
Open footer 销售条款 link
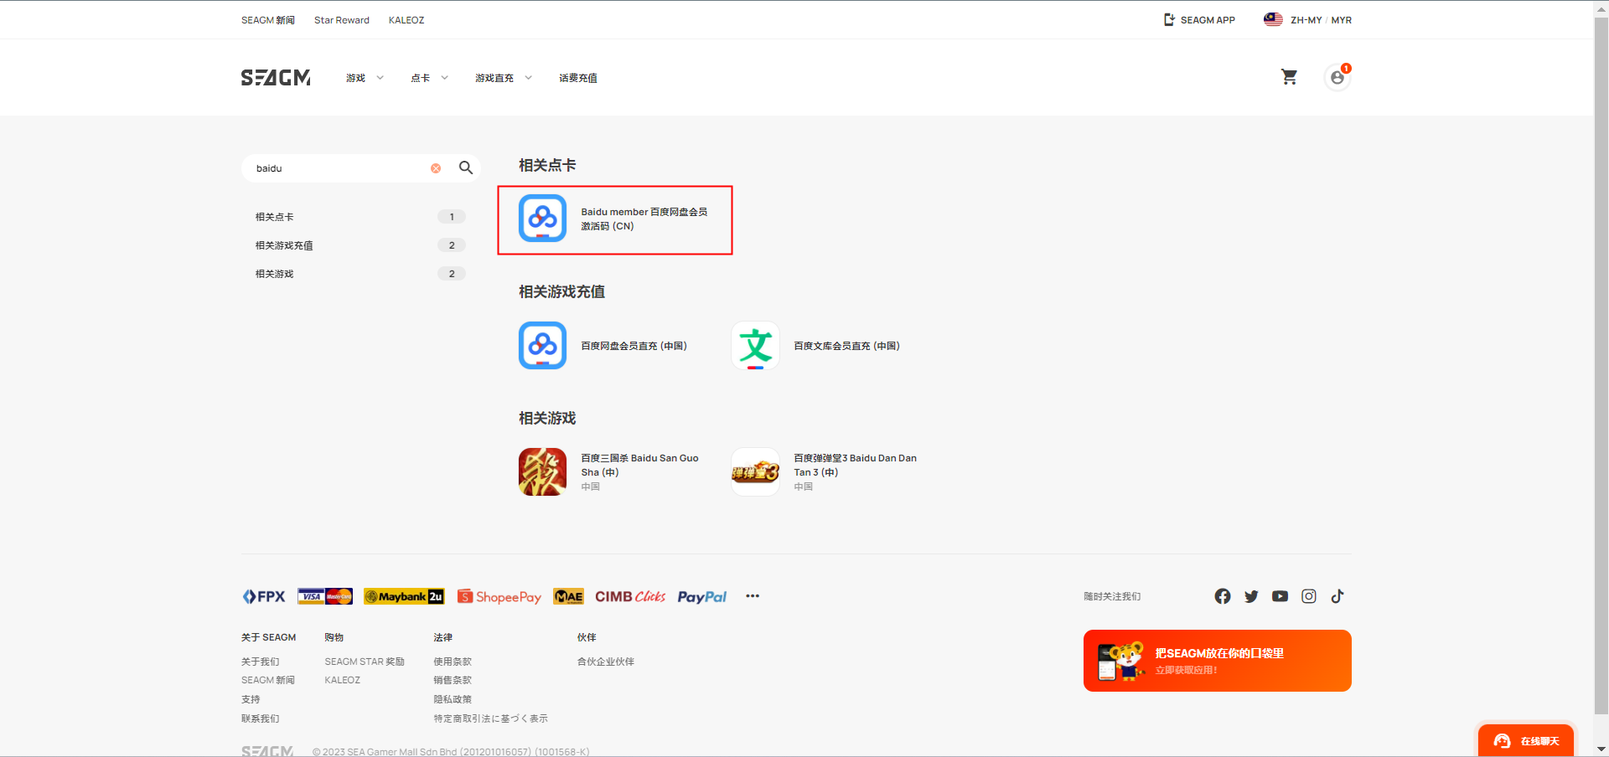[453, 680]
